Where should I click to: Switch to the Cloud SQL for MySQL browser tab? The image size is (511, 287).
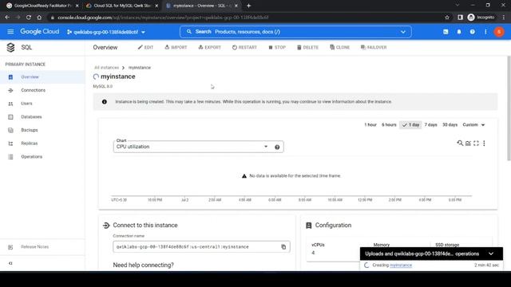[x=122, y=6]
